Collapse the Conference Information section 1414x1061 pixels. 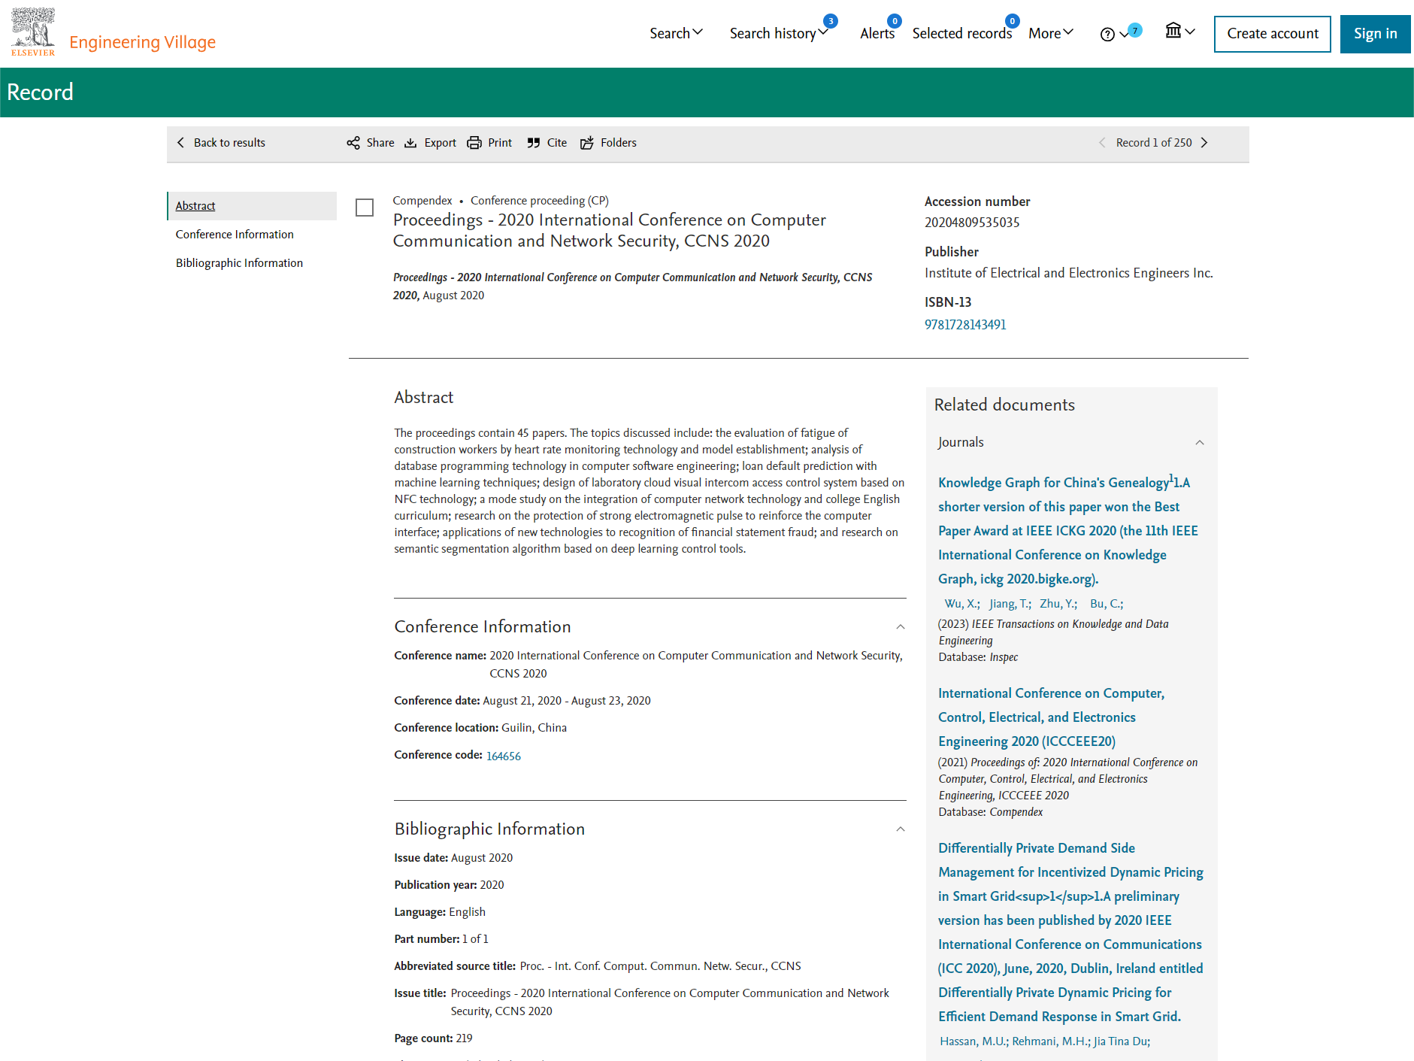click(x=901, y=627)
